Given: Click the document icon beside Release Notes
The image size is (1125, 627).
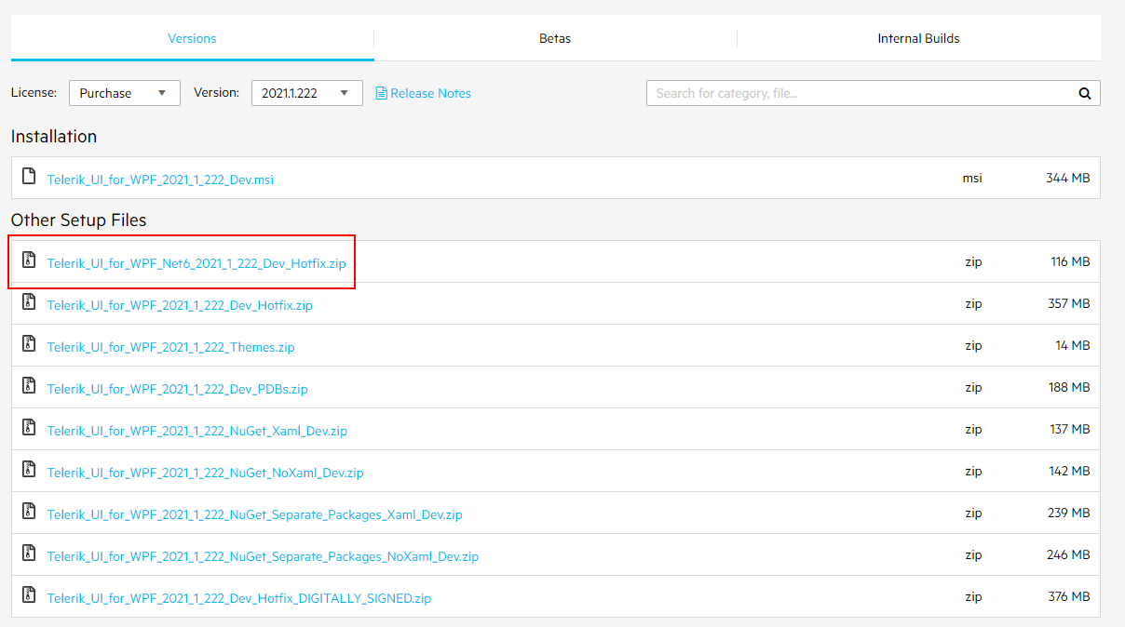Looking at the screenshot, I should click(x=381, y=93).
